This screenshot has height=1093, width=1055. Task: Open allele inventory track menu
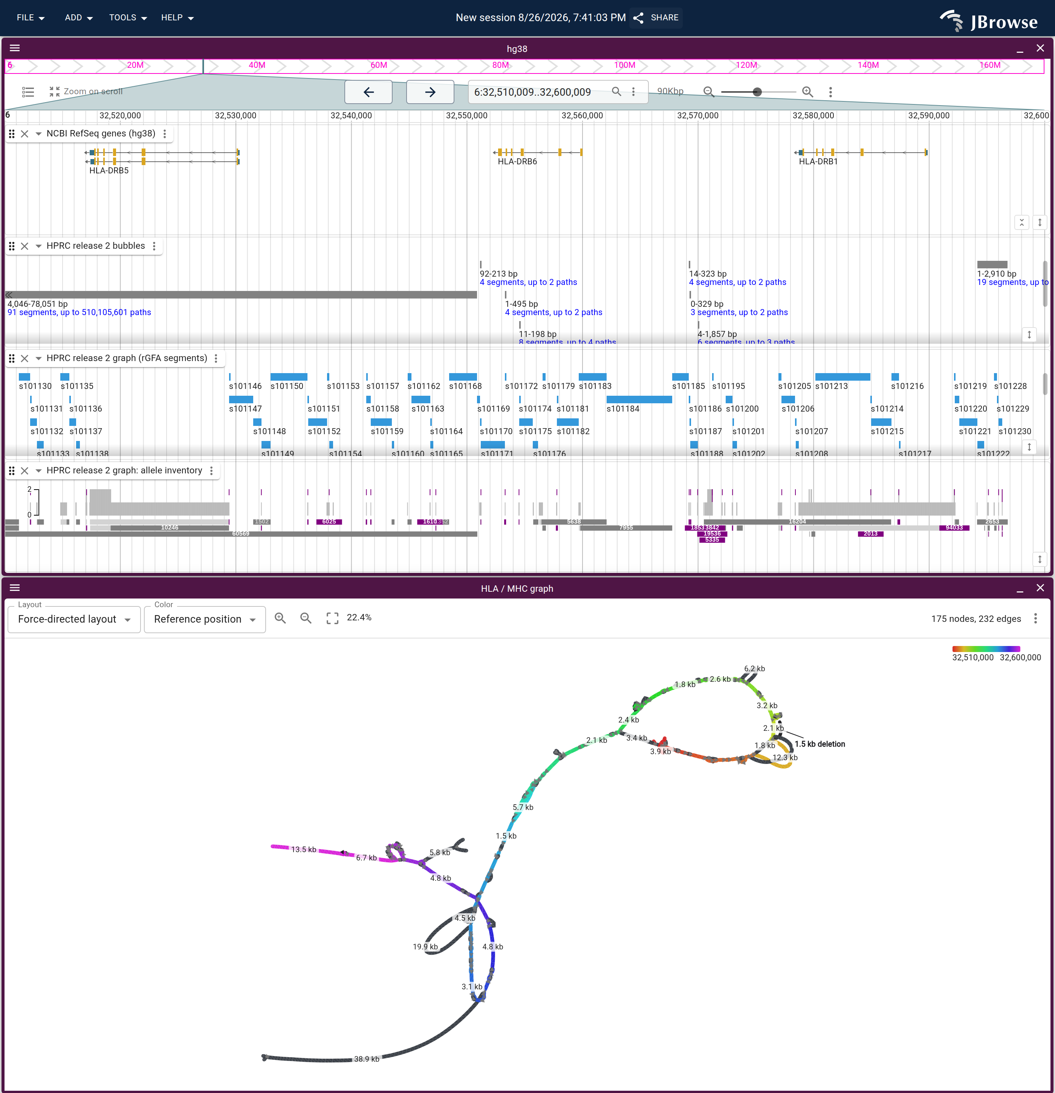[211, 471]
